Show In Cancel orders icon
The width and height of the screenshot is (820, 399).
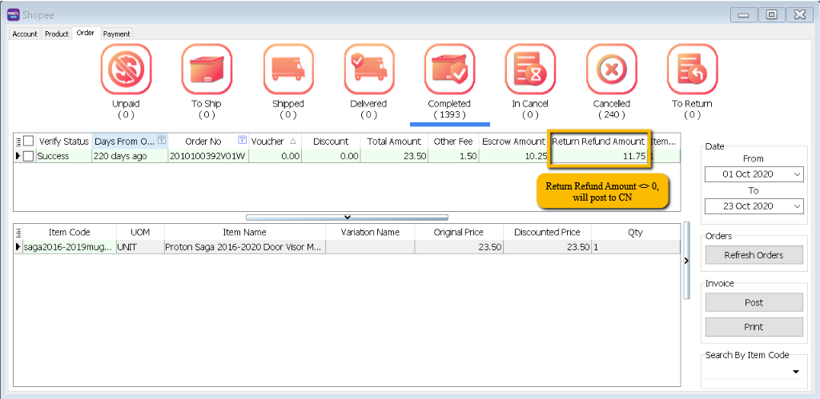[x=530, y=70]
